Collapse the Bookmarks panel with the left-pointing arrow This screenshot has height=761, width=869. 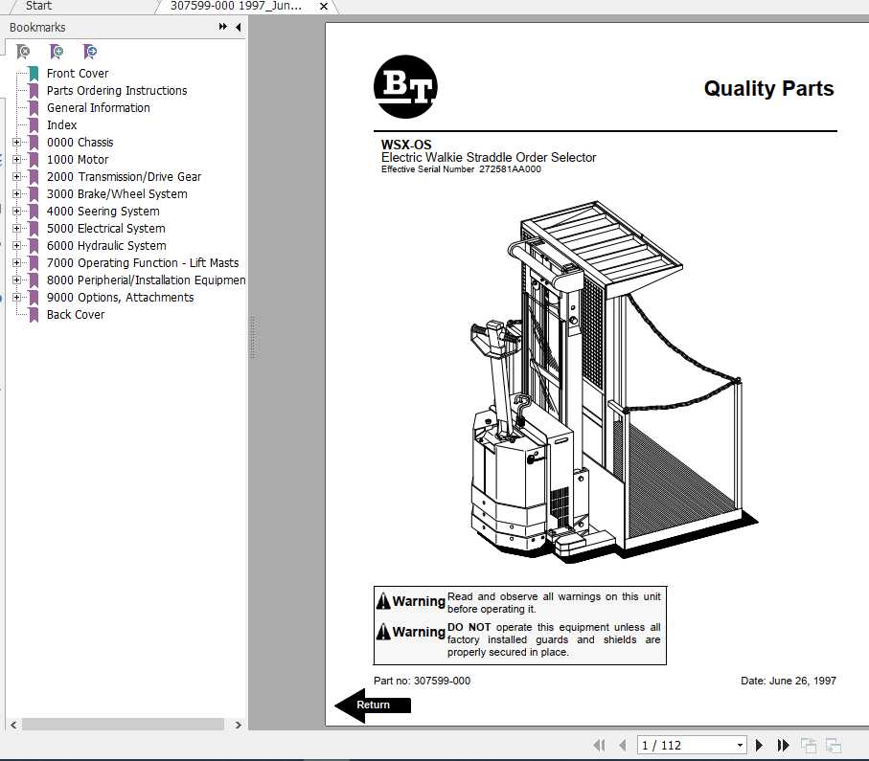tap(238, 28)
